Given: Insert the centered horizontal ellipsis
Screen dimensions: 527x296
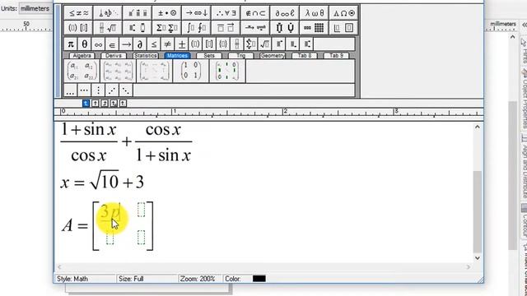Looking at the screenshot, I should click(84, 90).
